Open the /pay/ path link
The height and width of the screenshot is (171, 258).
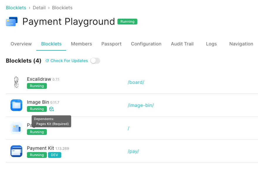(133, 151)
